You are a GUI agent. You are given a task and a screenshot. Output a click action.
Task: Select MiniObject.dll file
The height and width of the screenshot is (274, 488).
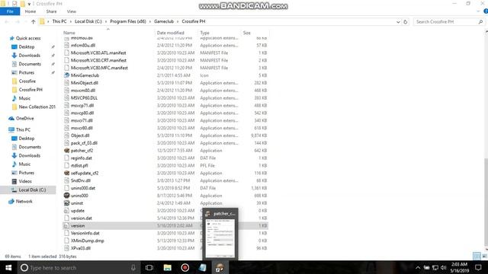point(85,83)
